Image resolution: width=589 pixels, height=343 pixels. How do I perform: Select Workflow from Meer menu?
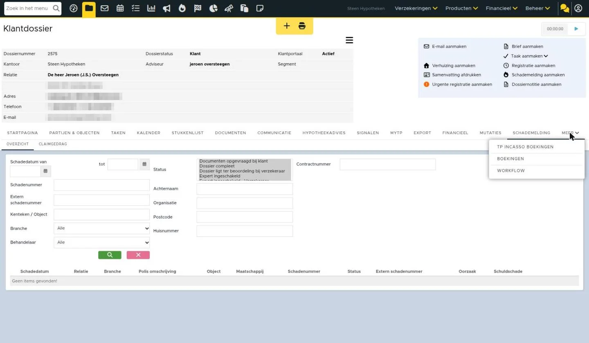click(x=510, y=171)
